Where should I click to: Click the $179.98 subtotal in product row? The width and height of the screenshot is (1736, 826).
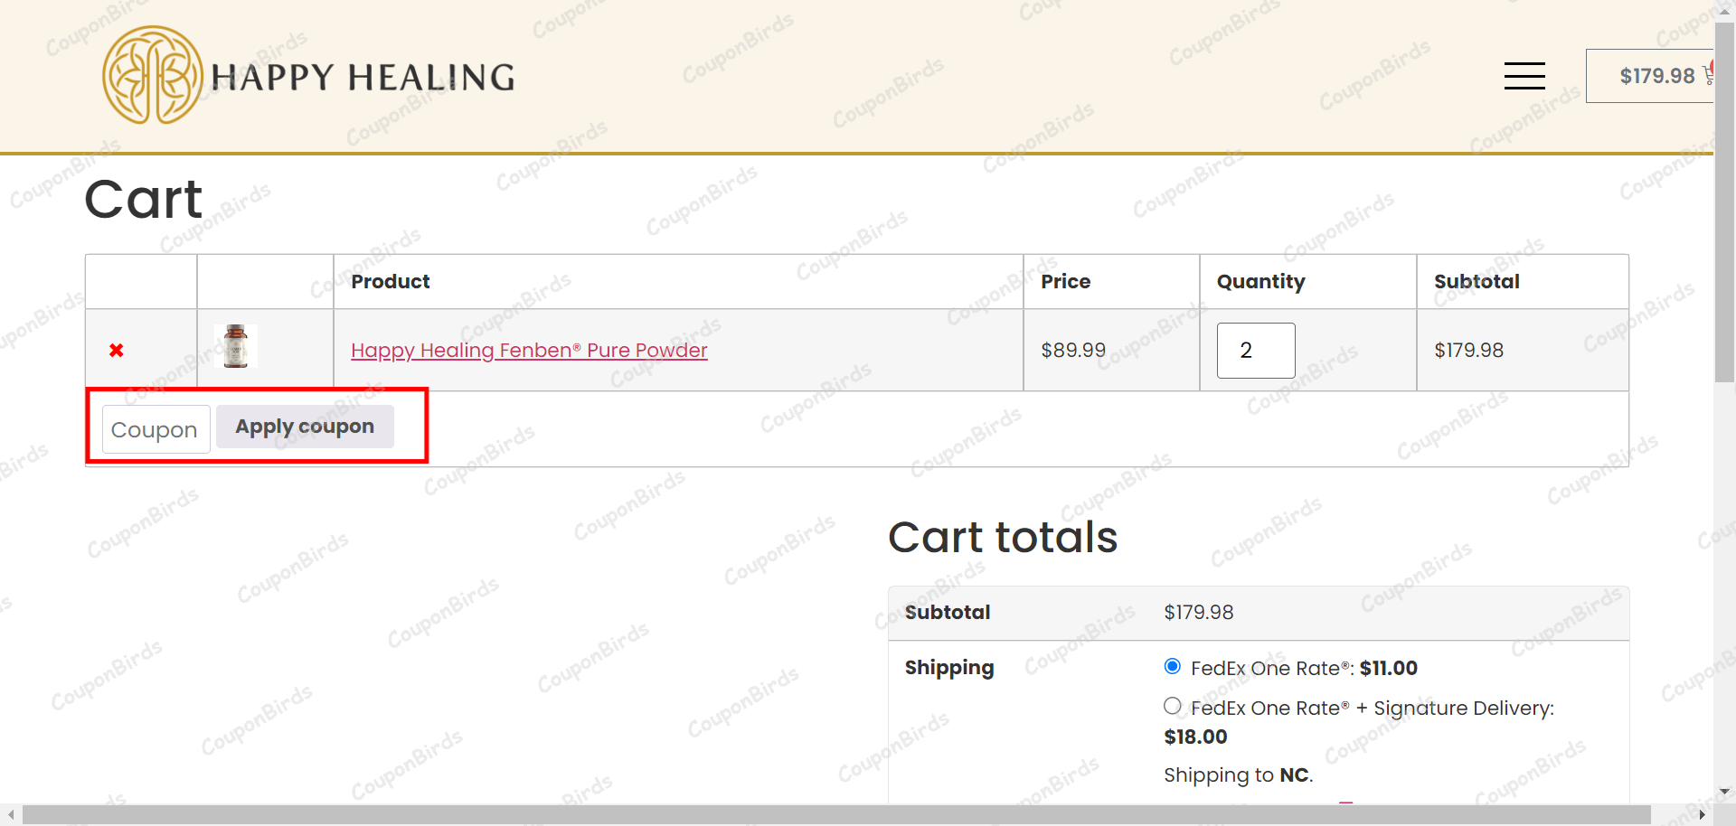coord(1468,350)
